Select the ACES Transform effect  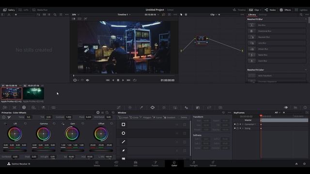pyautogui.click(x=277, y=75)
